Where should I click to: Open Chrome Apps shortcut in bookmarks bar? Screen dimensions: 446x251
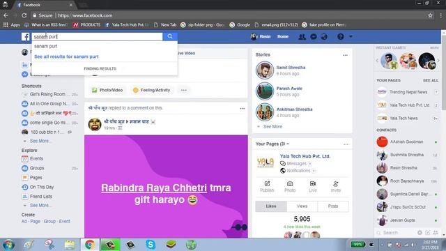(x=12, y=25)
